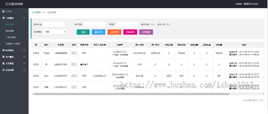Image resolution: width=268 pixels, height=114 pixels.
Task: Click member ID 53561 cell
Action: click(36, 87)
